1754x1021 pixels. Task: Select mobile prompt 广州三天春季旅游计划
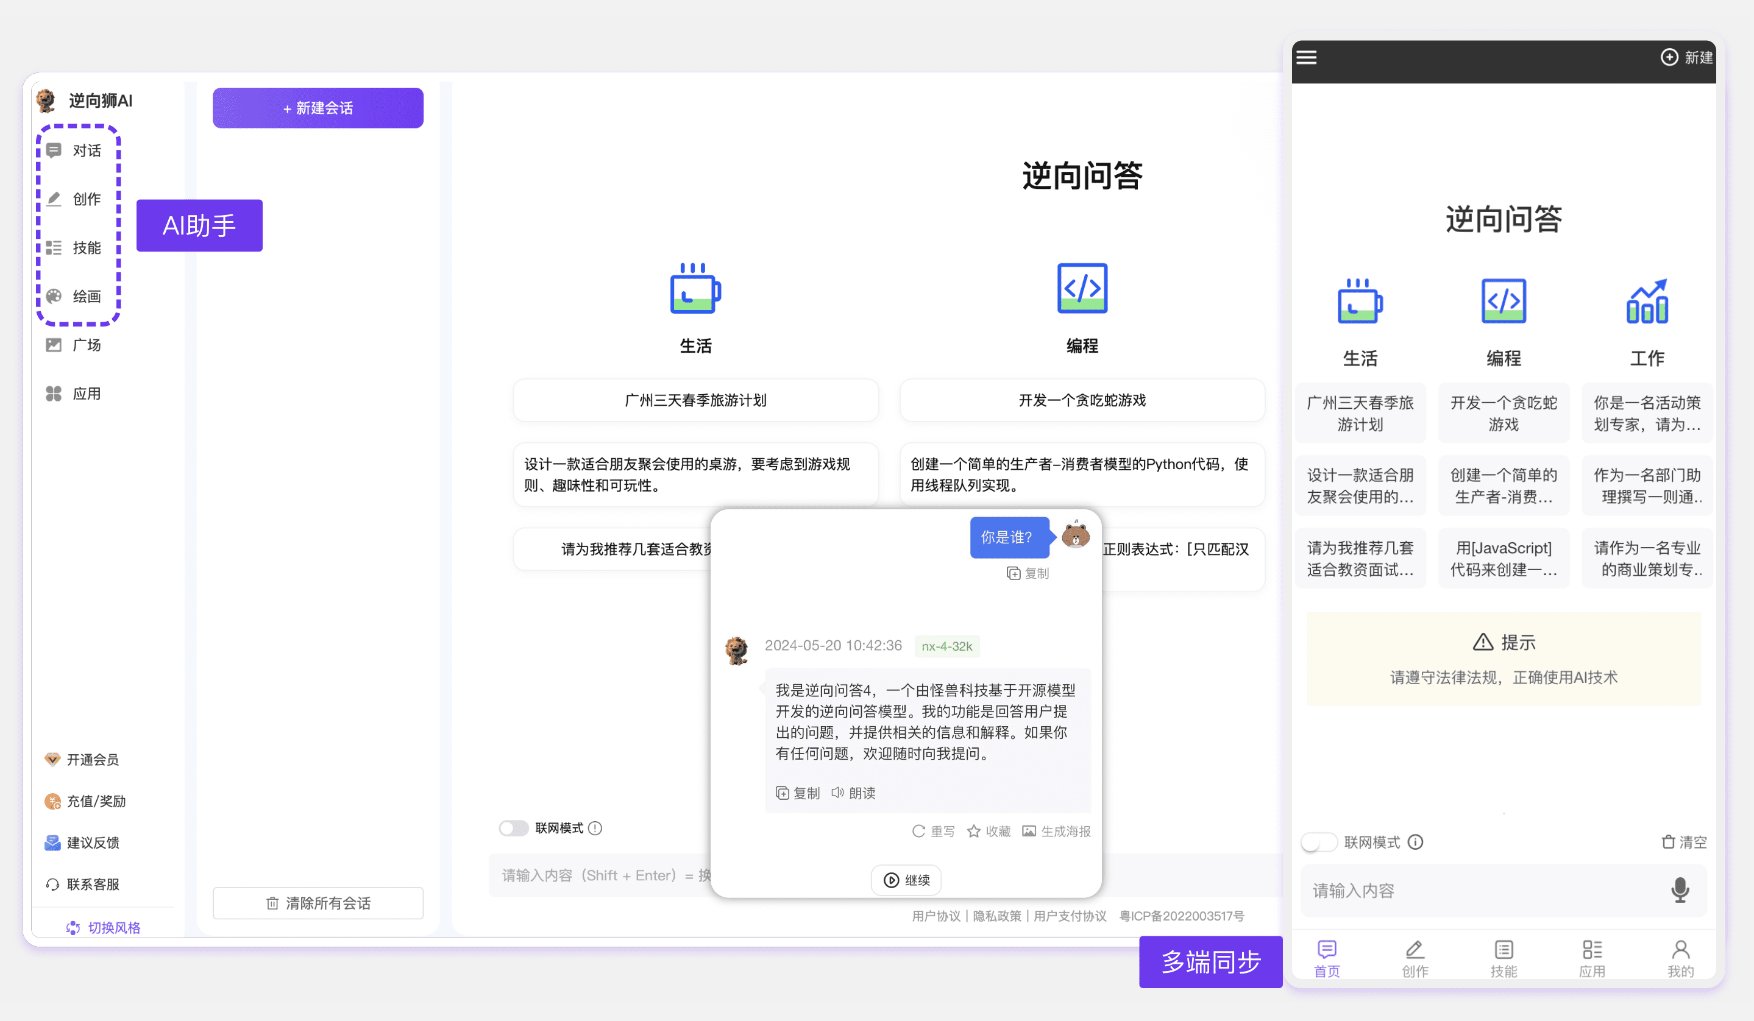tap(1360, 413)
